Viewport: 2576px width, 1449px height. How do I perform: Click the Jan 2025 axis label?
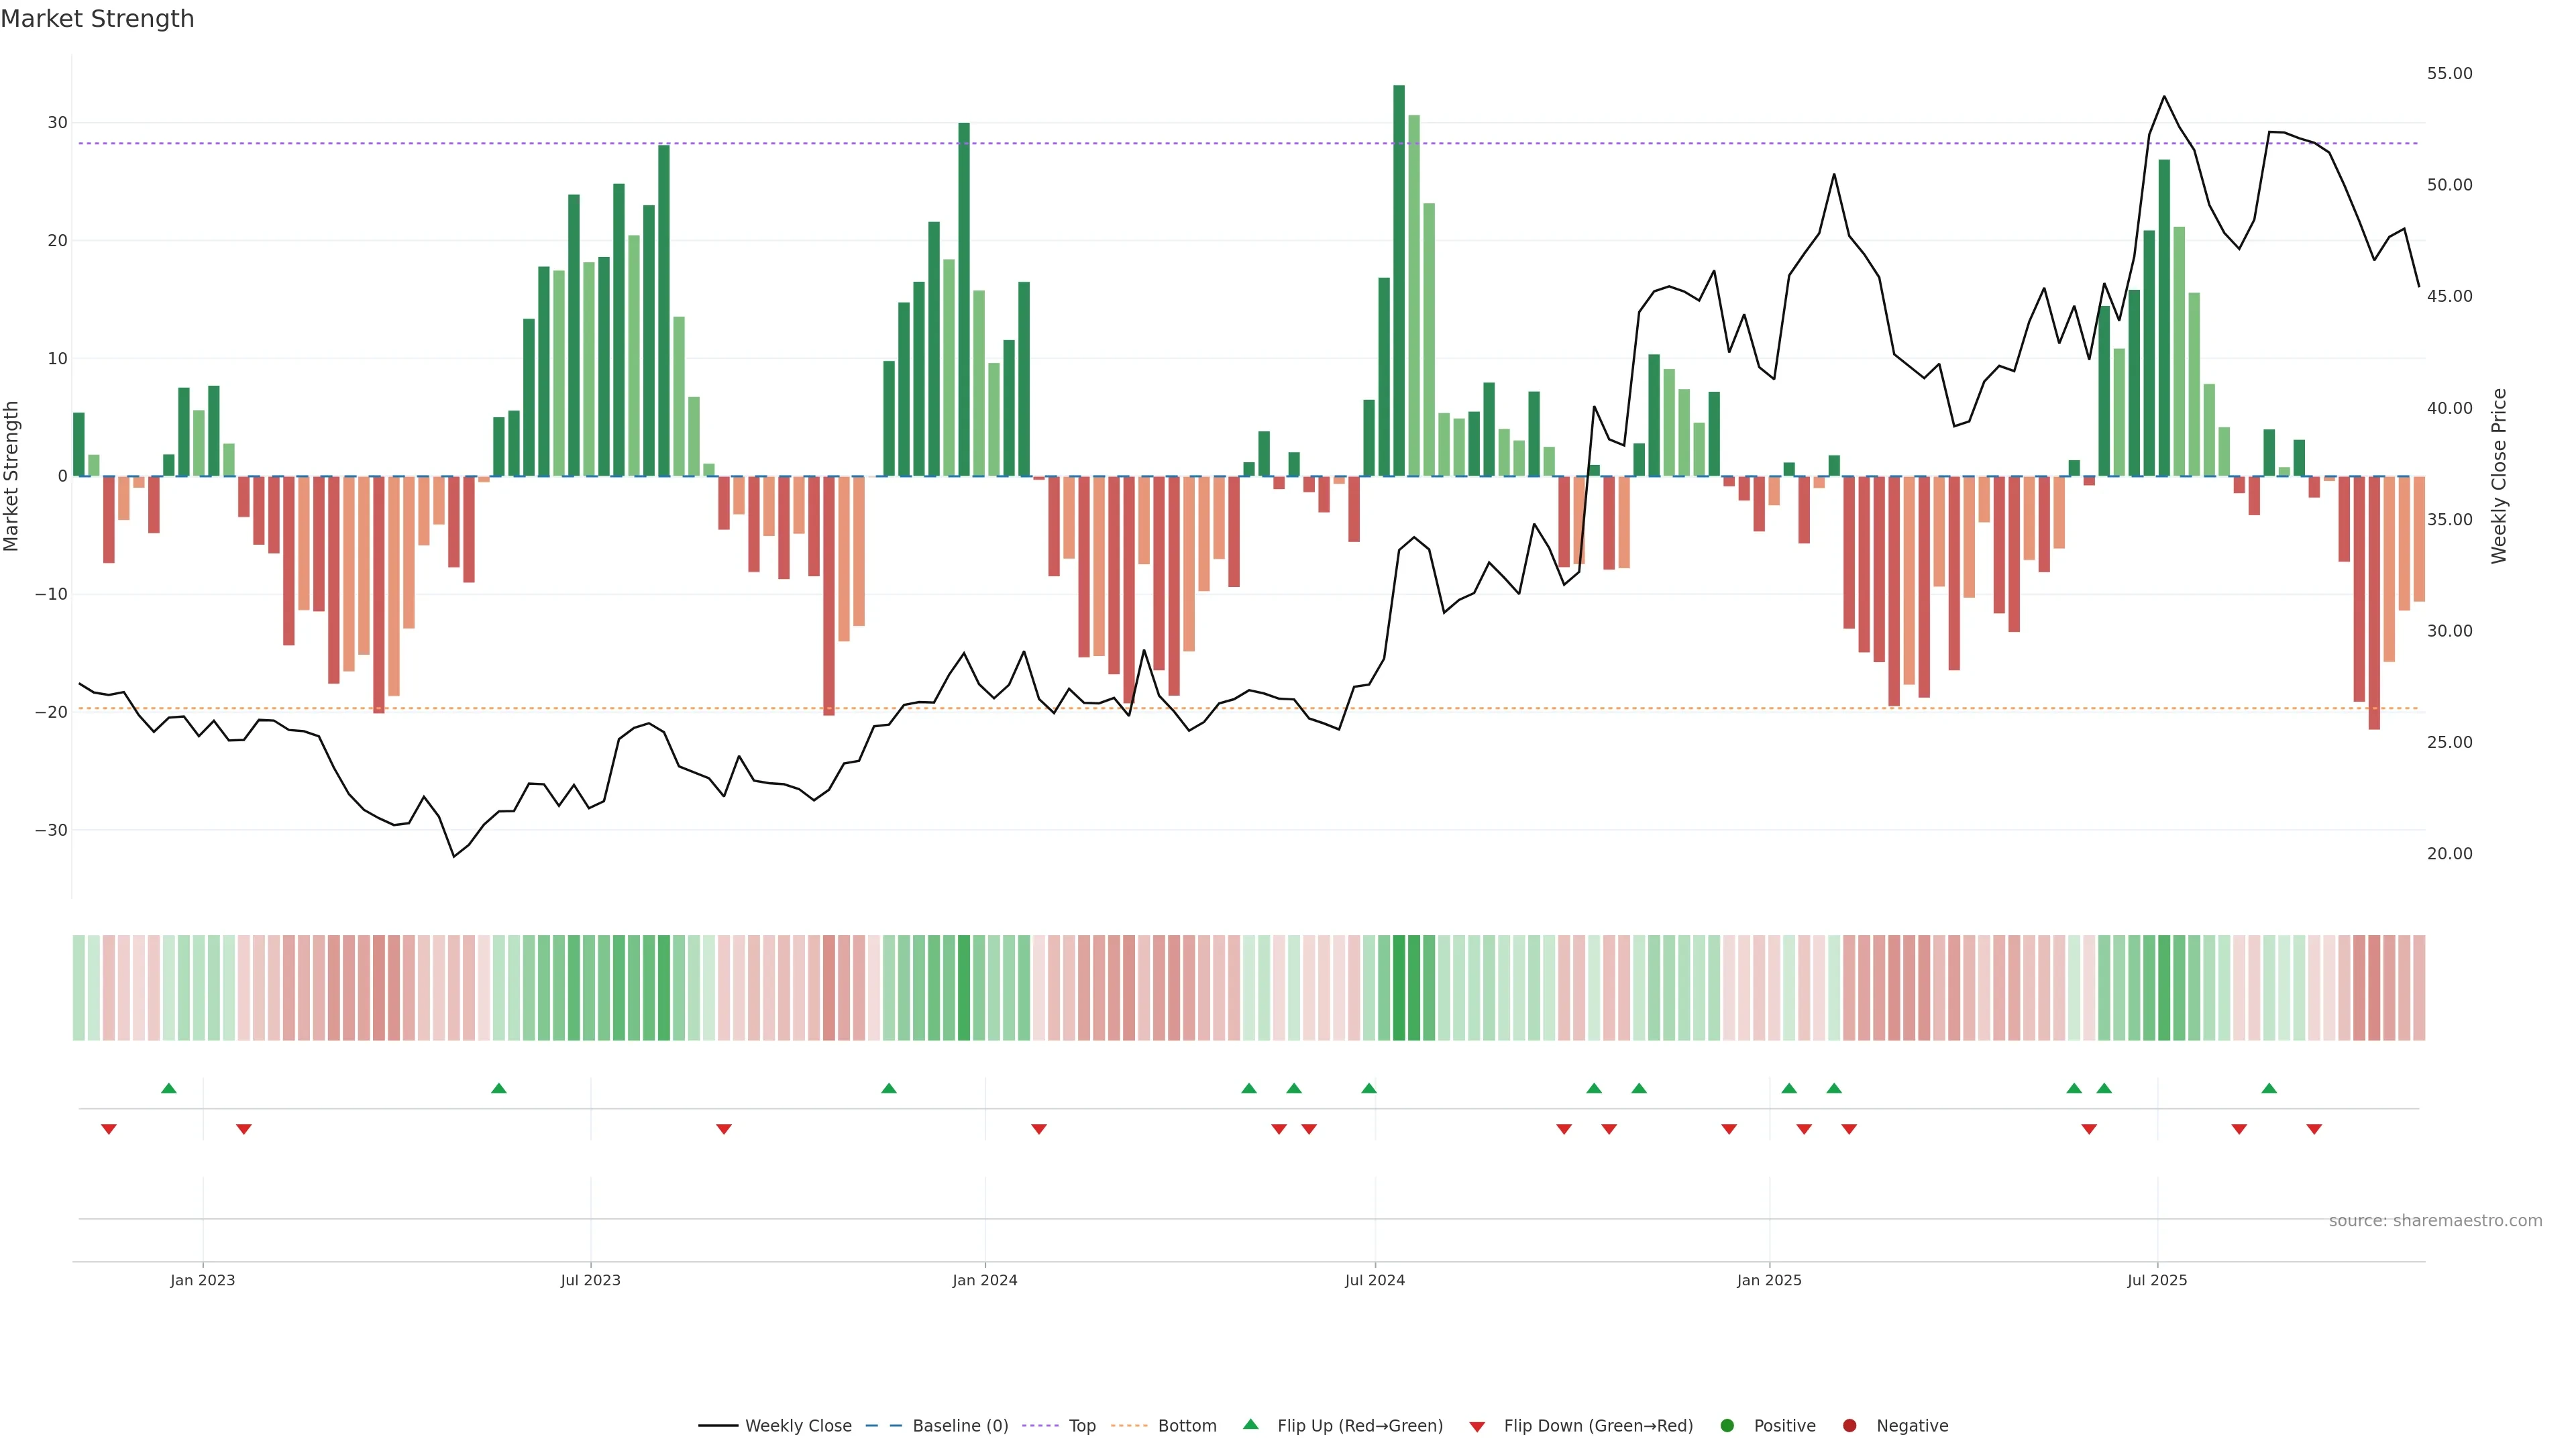coord(1769,1280)
